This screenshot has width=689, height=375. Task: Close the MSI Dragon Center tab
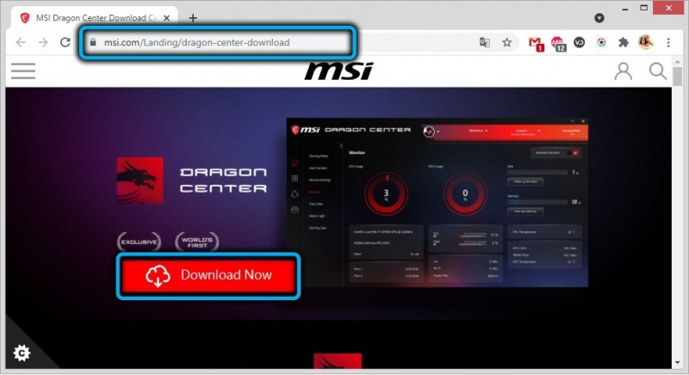pyautogui.click(x=166, y=18)
